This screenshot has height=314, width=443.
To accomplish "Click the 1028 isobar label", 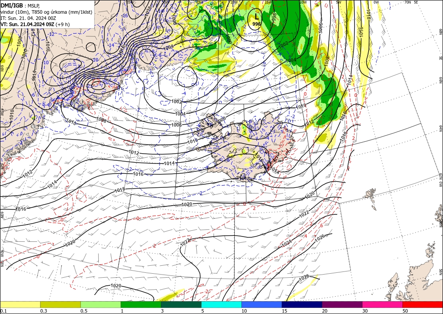I will tap(304, 277).
